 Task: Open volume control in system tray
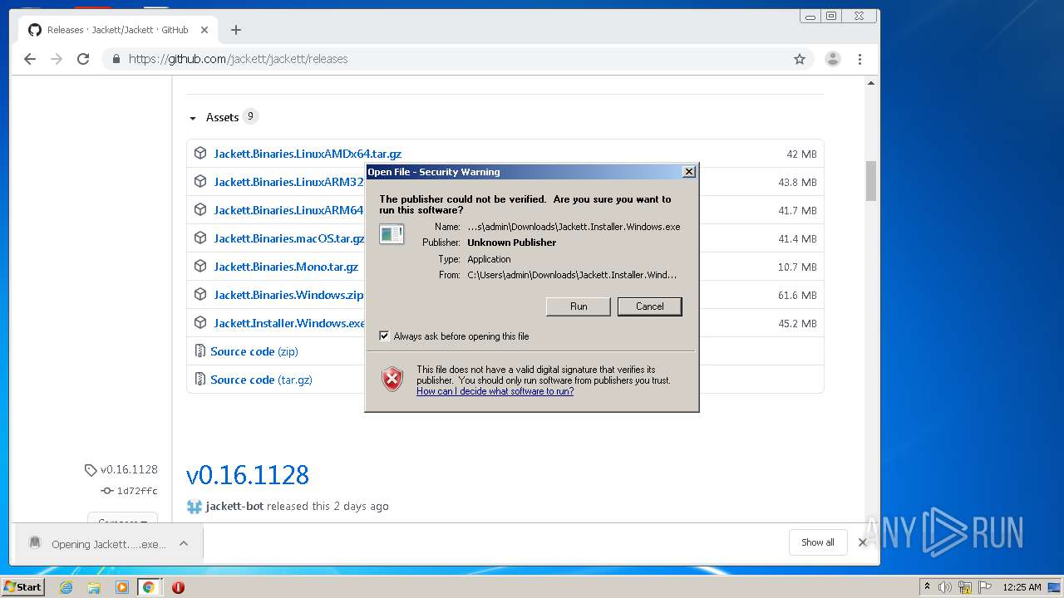pyautogui.click(x=944, y=587)
